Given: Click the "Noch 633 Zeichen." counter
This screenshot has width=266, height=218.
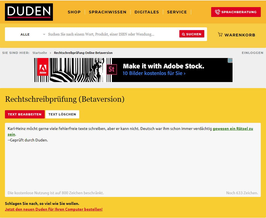Looking at the screenshot, I should [x=242, y=193].
